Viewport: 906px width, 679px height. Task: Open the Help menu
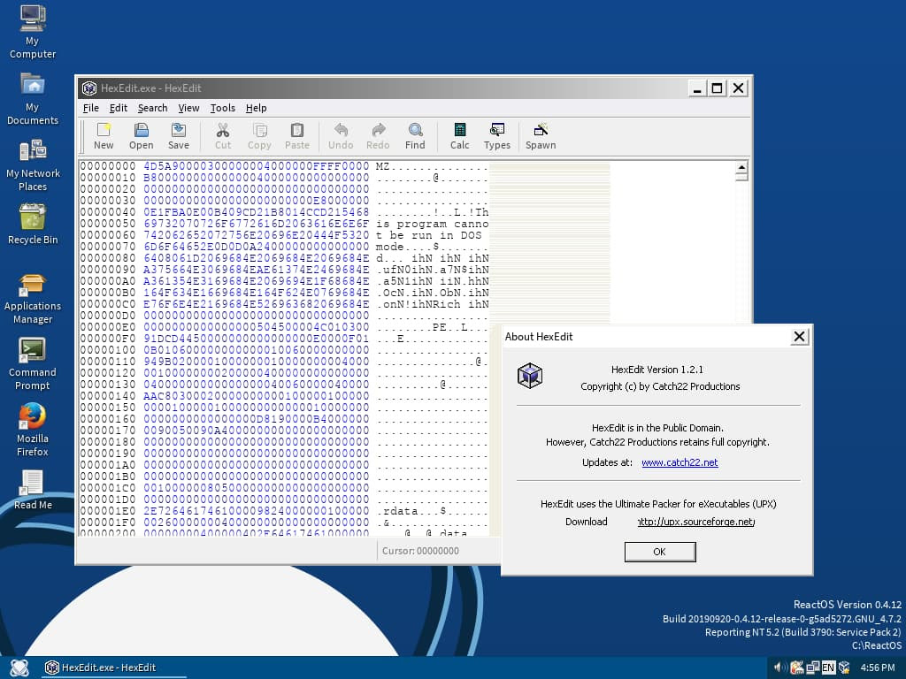256,108
